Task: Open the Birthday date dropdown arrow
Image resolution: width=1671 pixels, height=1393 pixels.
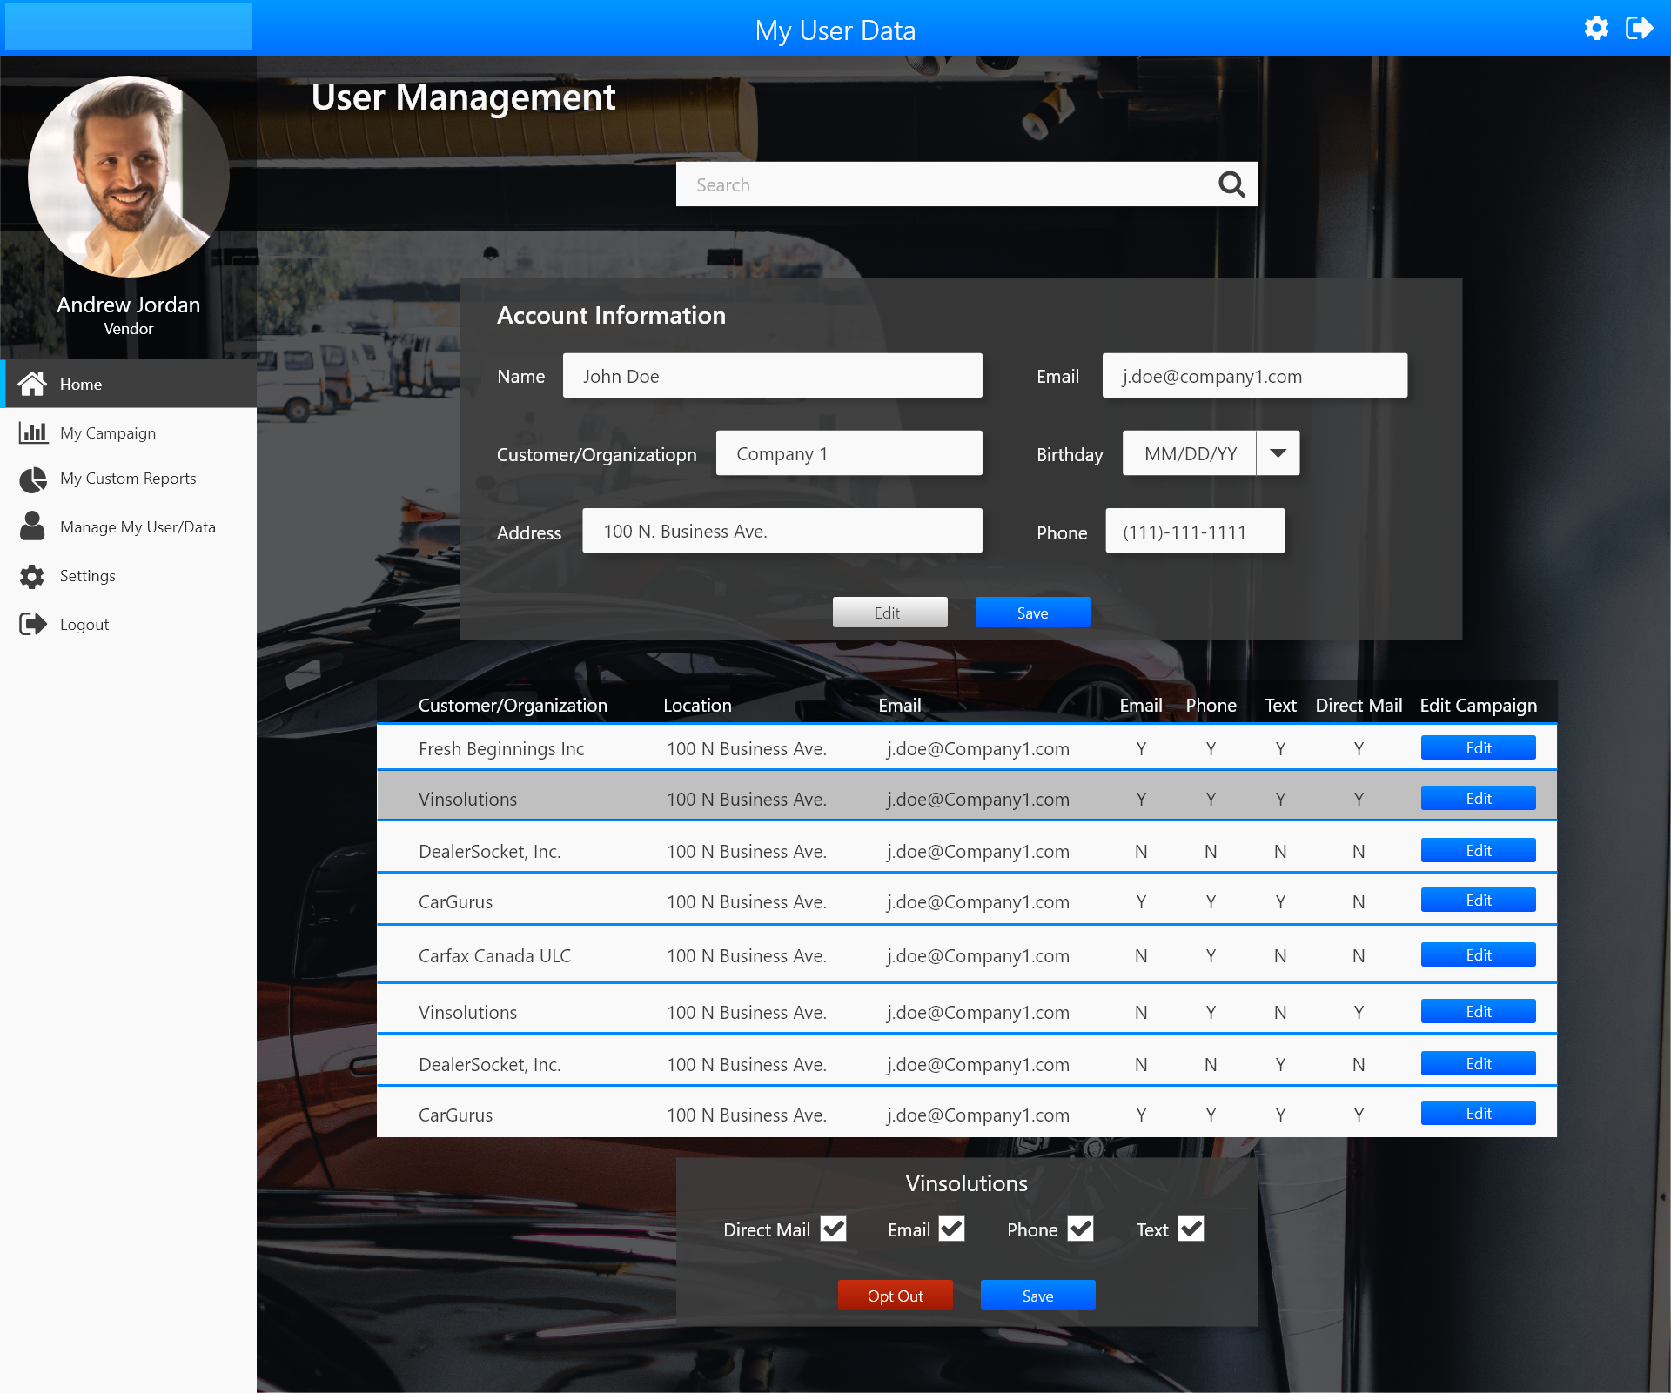Action: pos(1278,453)
